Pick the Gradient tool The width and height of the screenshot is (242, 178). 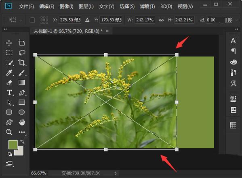click(x=22, y=83)
